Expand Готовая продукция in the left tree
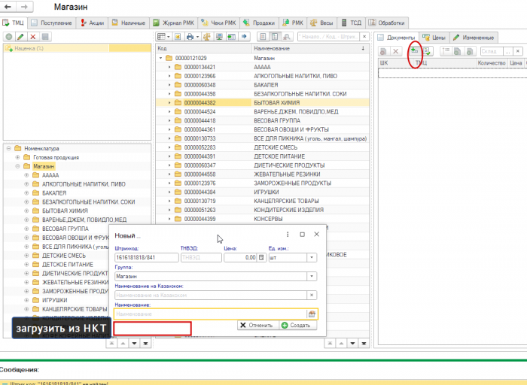 click(17, 157)
